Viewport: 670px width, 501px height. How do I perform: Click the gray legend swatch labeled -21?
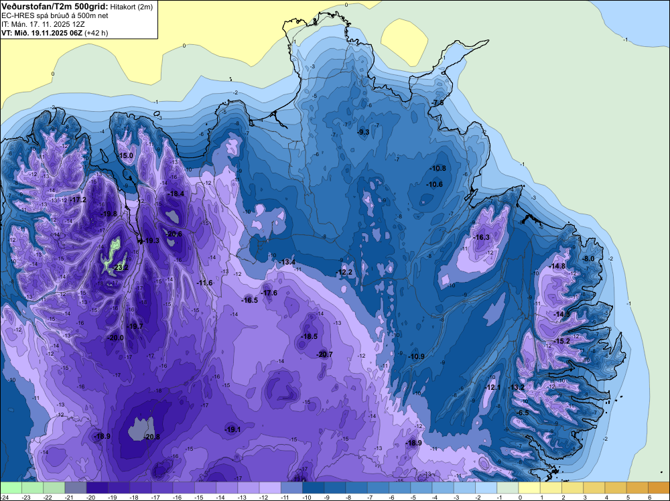pyautogui.click(x=76, y=488)
